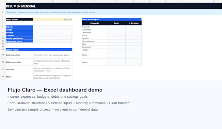Click the Categoría column heading
Image resolution: width=222 pixels, height=129 pixels.
(x=95, y=23)
